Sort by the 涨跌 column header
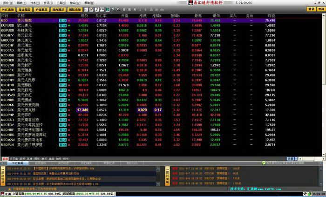 pyautogui.click(x=143, y=15)
